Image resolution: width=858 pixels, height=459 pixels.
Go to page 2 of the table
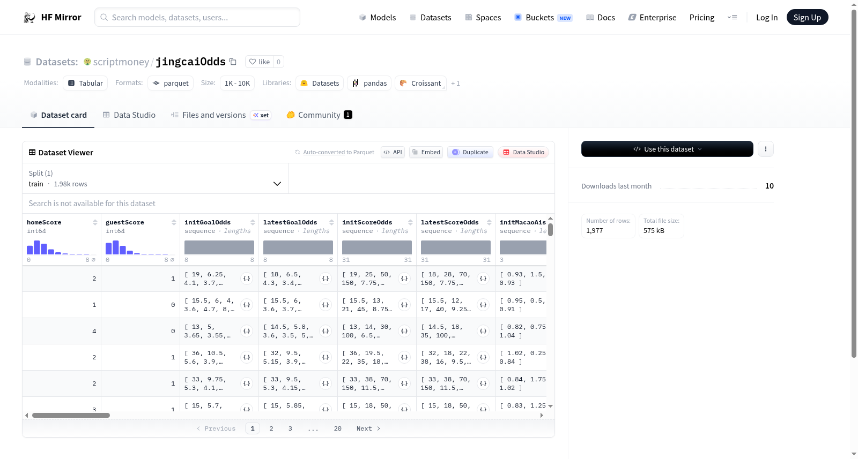point(271,428)
